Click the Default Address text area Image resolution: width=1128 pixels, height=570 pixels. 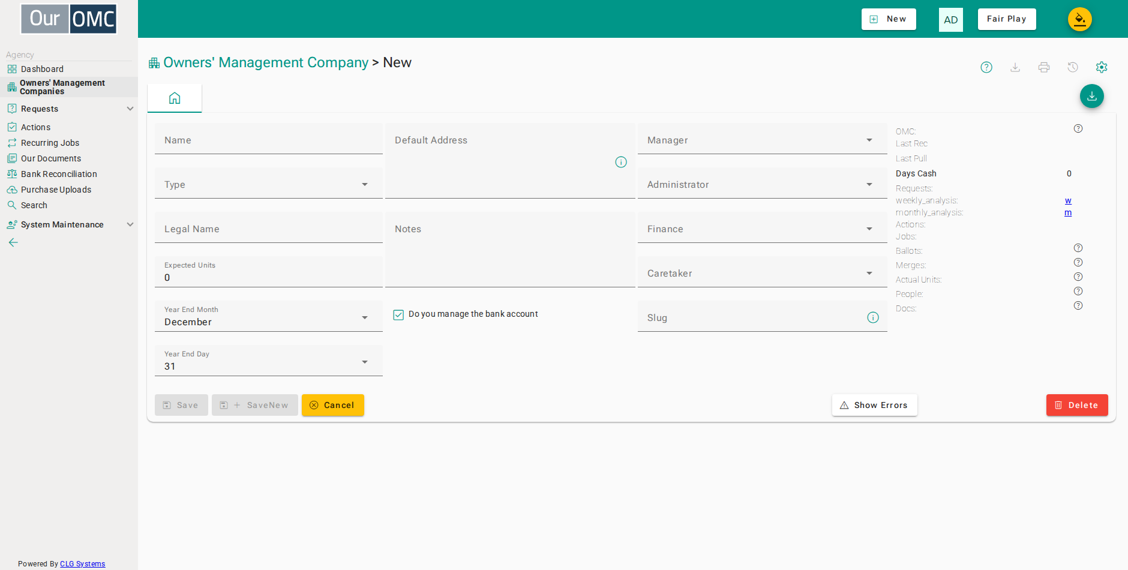510,161
